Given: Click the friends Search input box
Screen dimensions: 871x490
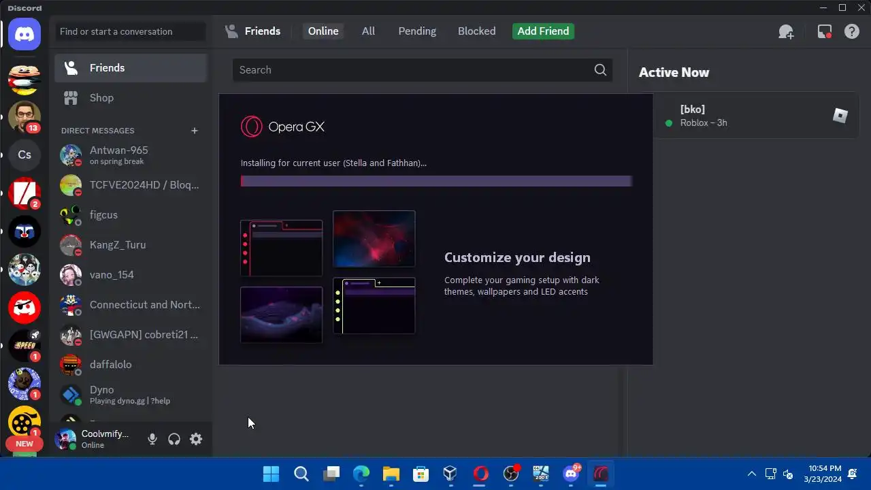Looking at the screenshot, I should click(x=422, y=70).
